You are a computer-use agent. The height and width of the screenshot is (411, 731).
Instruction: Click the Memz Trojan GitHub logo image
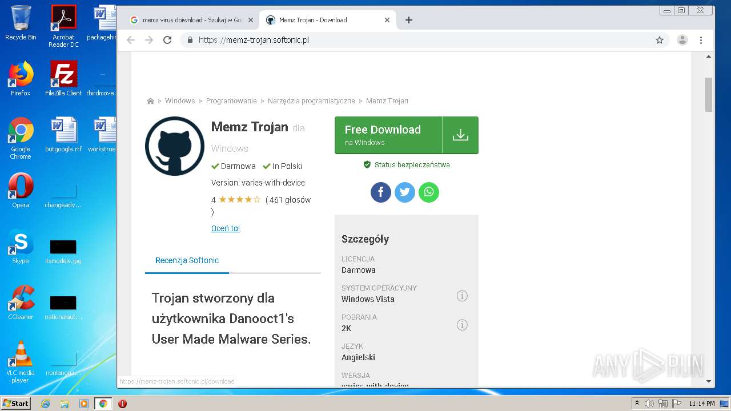tap(175, 146)
